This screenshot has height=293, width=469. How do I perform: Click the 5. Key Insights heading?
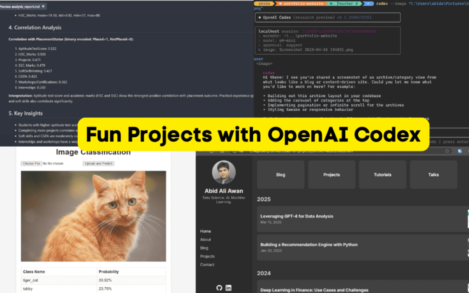tap(26, 113)
